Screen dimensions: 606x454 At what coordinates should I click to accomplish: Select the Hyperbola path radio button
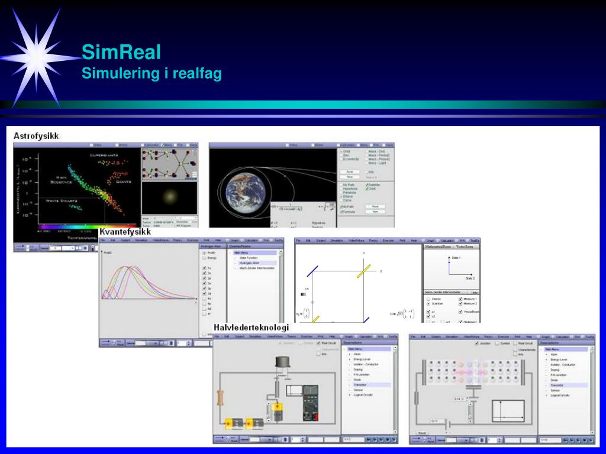click(x=341, y=189)
